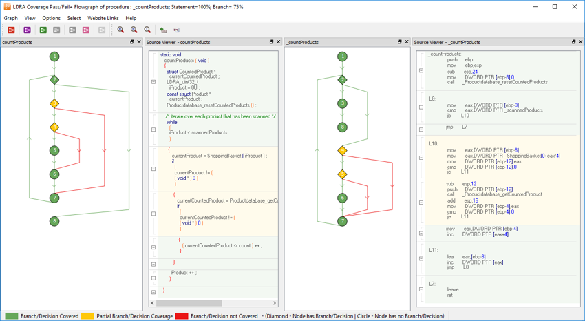
Task: Select yellow diamond node 5 in _countProducts flowgraph
Action: (343, 174)
